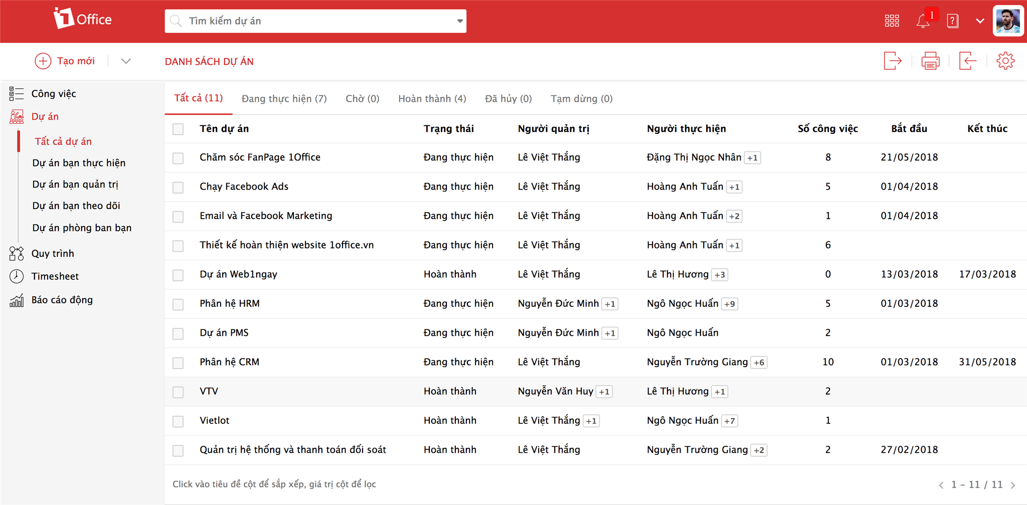This screenshot has width=1027, height=505.
Task: Click the 31/05/2018 end date cell
Action: [987, 362]
